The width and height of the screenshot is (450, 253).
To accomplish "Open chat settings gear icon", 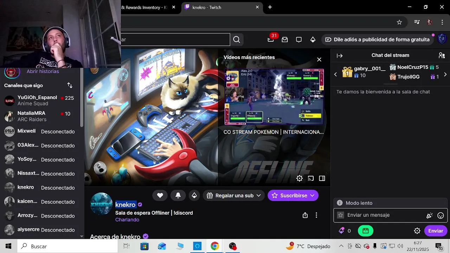I will point(417,231).
